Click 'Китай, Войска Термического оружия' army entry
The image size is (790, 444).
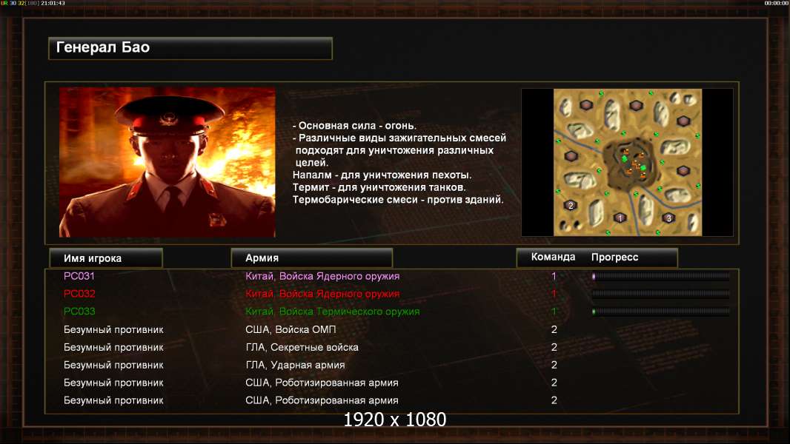332,312
